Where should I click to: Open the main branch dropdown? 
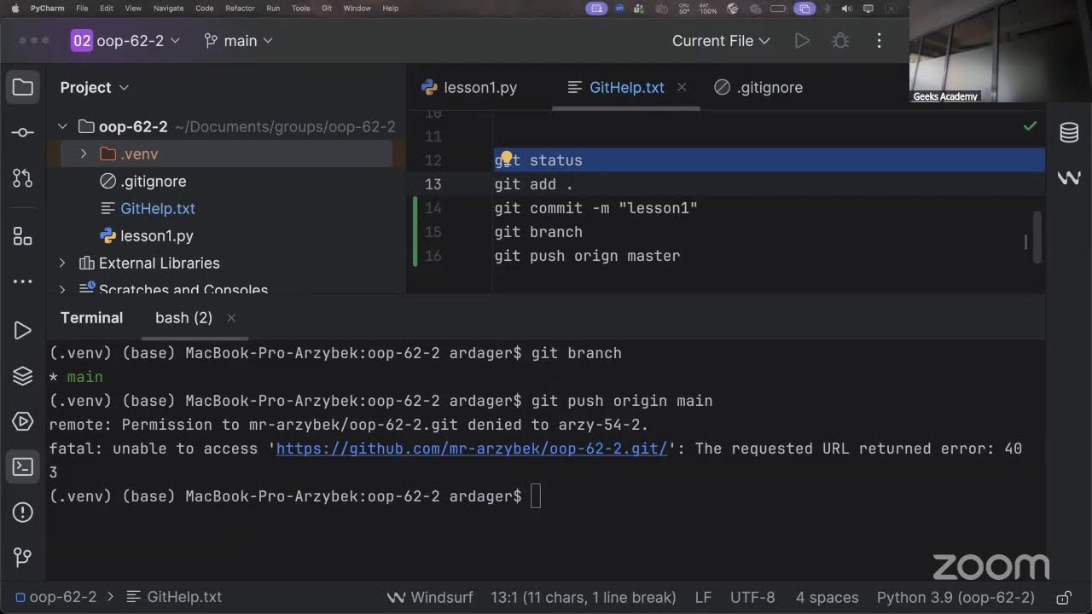[239, 41]
